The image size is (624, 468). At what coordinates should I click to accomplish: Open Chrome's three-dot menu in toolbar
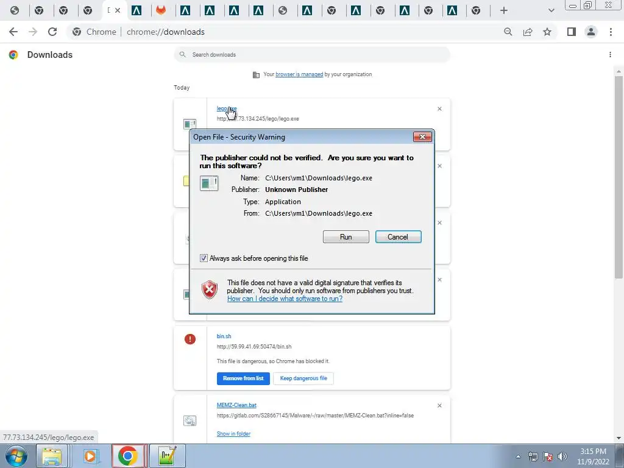611,32
